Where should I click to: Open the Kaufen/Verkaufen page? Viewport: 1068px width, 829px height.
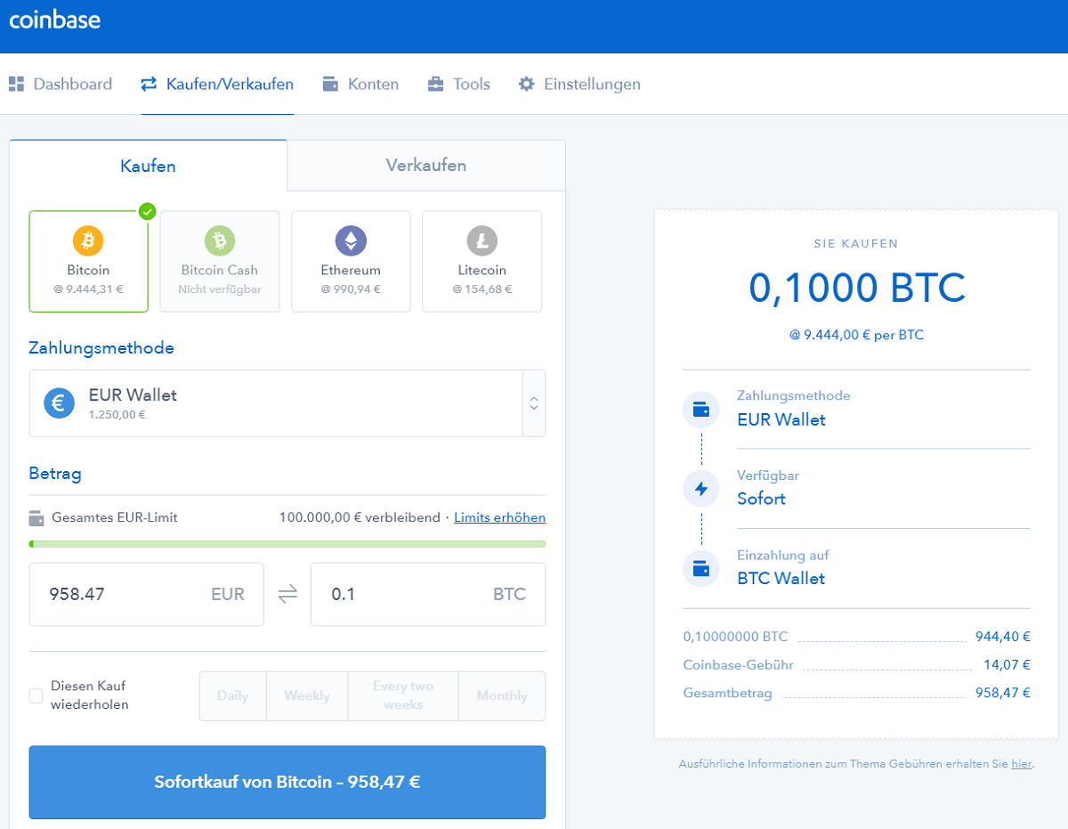point(217,85)
